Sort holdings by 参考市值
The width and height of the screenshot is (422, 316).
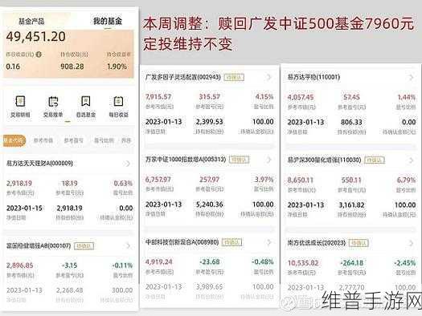pos(43,140)
